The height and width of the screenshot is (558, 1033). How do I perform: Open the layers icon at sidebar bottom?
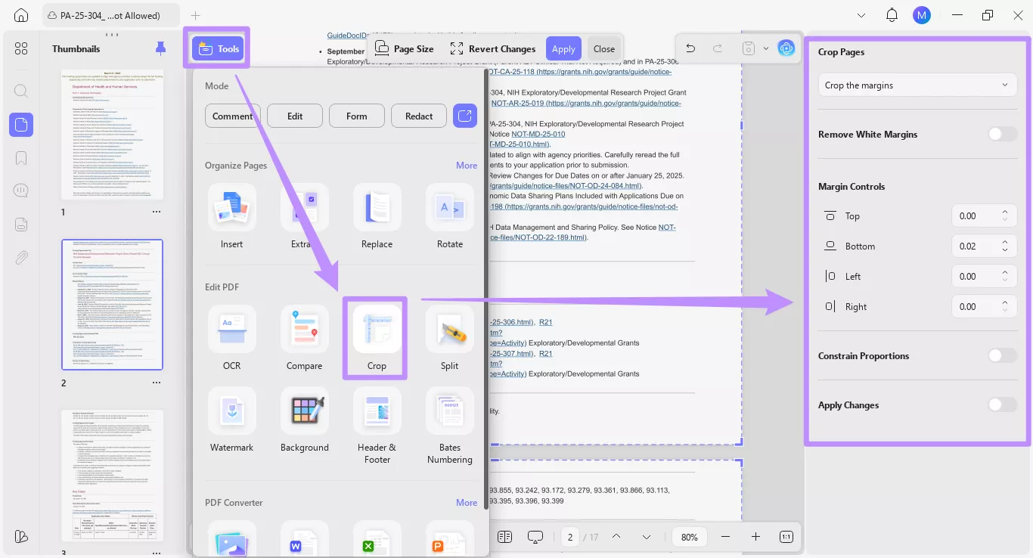tap(21, 536)
